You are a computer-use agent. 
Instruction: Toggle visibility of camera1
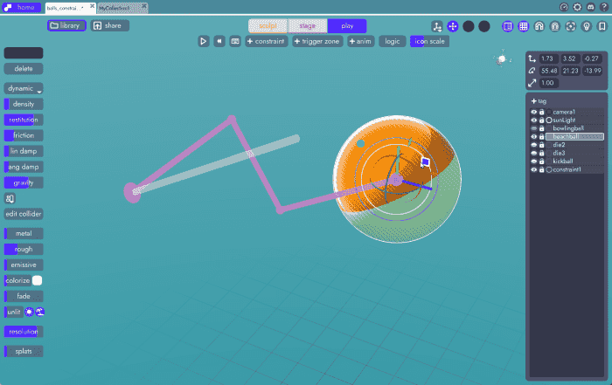pos(533,112)
